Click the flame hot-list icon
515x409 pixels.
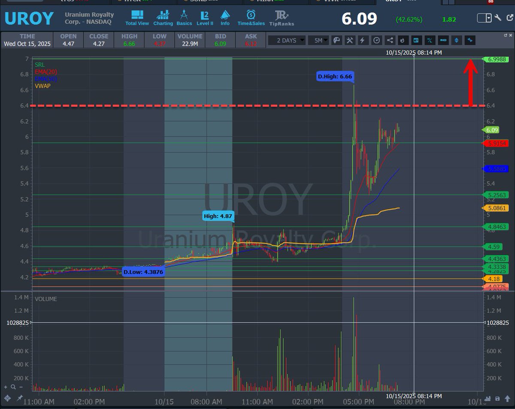coord(403,40)
